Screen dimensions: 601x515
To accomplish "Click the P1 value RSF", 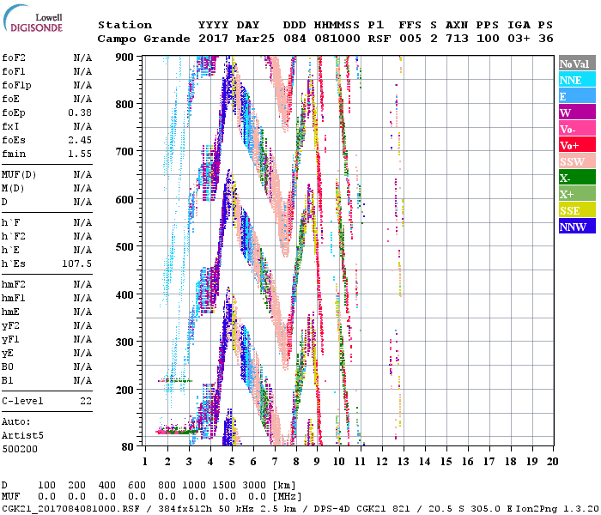I will pyautogui.click(x=379, y=39).
